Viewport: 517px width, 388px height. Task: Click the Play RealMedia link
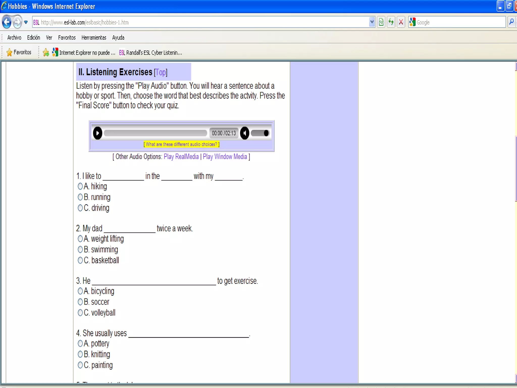point(181,157)
